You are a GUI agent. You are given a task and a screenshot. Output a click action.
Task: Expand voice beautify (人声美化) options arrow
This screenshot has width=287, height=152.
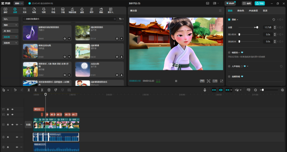(x=248, y=66)
